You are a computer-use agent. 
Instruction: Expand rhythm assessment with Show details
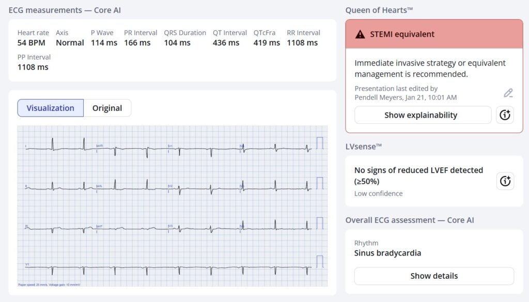434,276
